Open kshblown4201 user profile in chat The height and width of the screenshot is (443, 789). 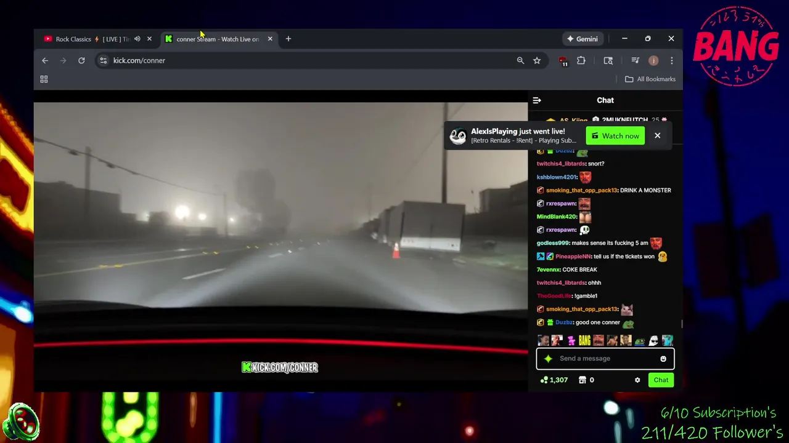click(556, 177)
